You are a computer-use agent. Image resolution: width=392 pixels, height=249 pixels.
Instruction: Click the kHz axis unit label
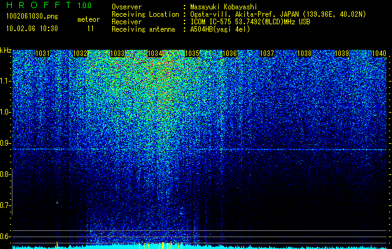(6, 50)
